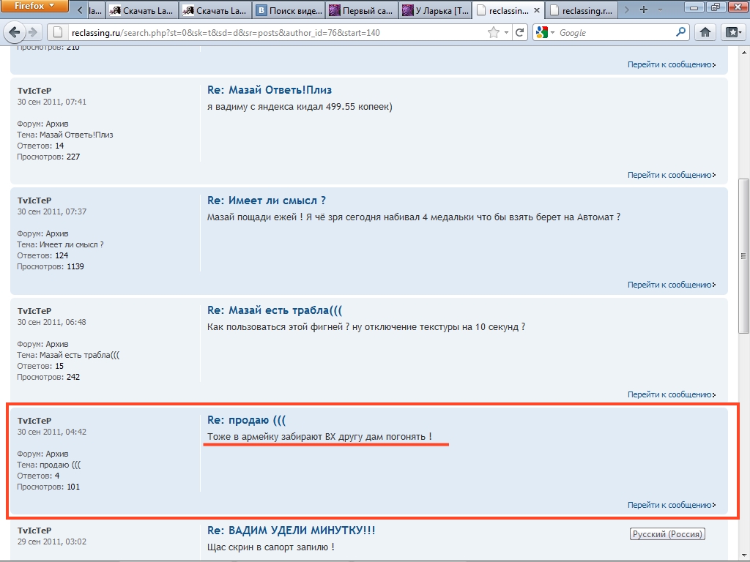Bookmark this page with the star icon
This screenshot has height=562, width=750.
click(x=494, y=32)
